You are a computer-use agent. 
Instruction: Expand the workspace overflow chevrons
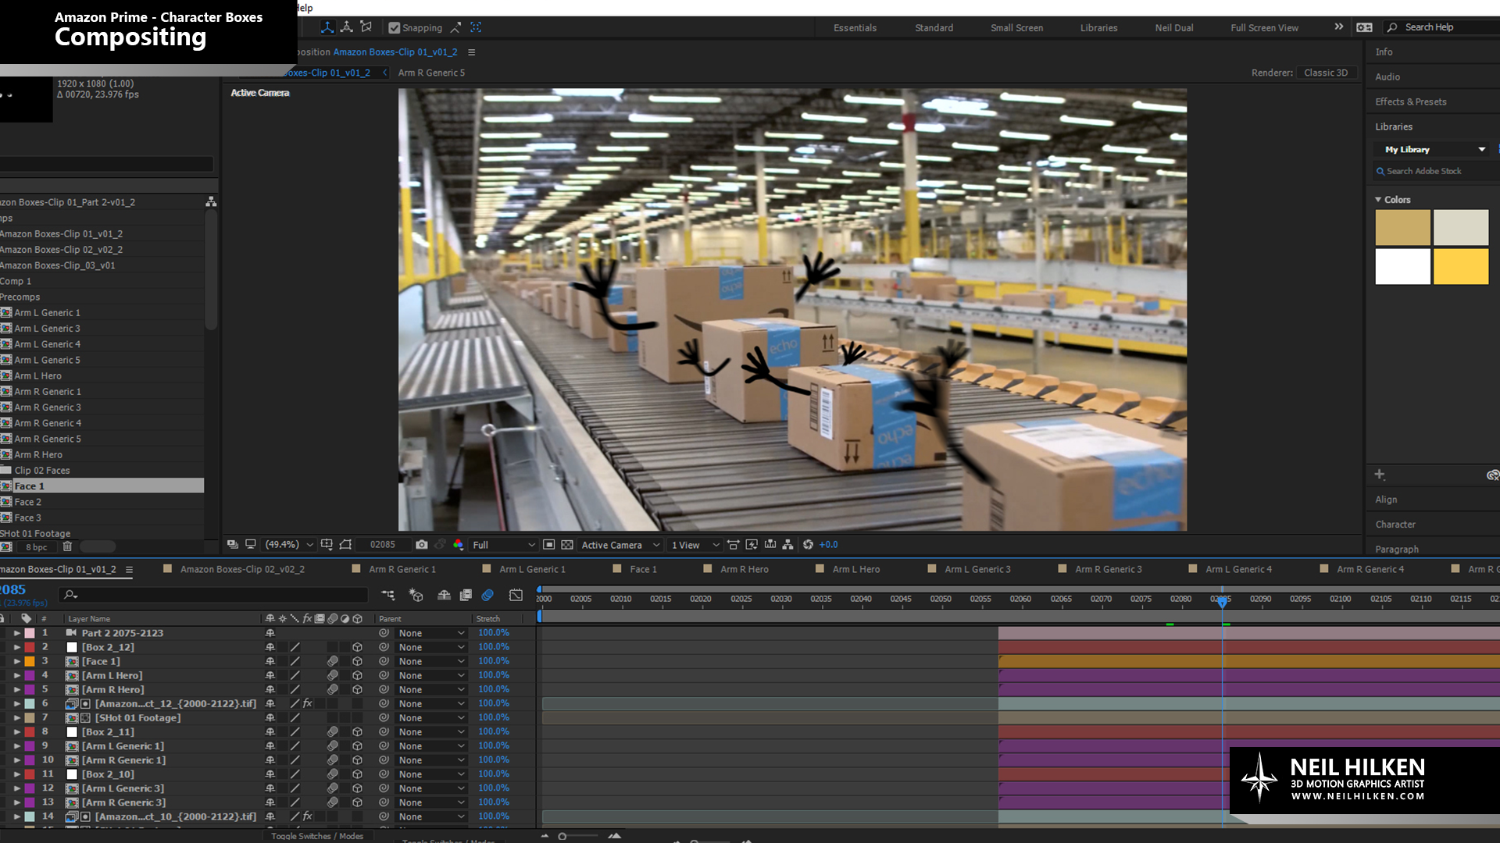(1339, 27)
